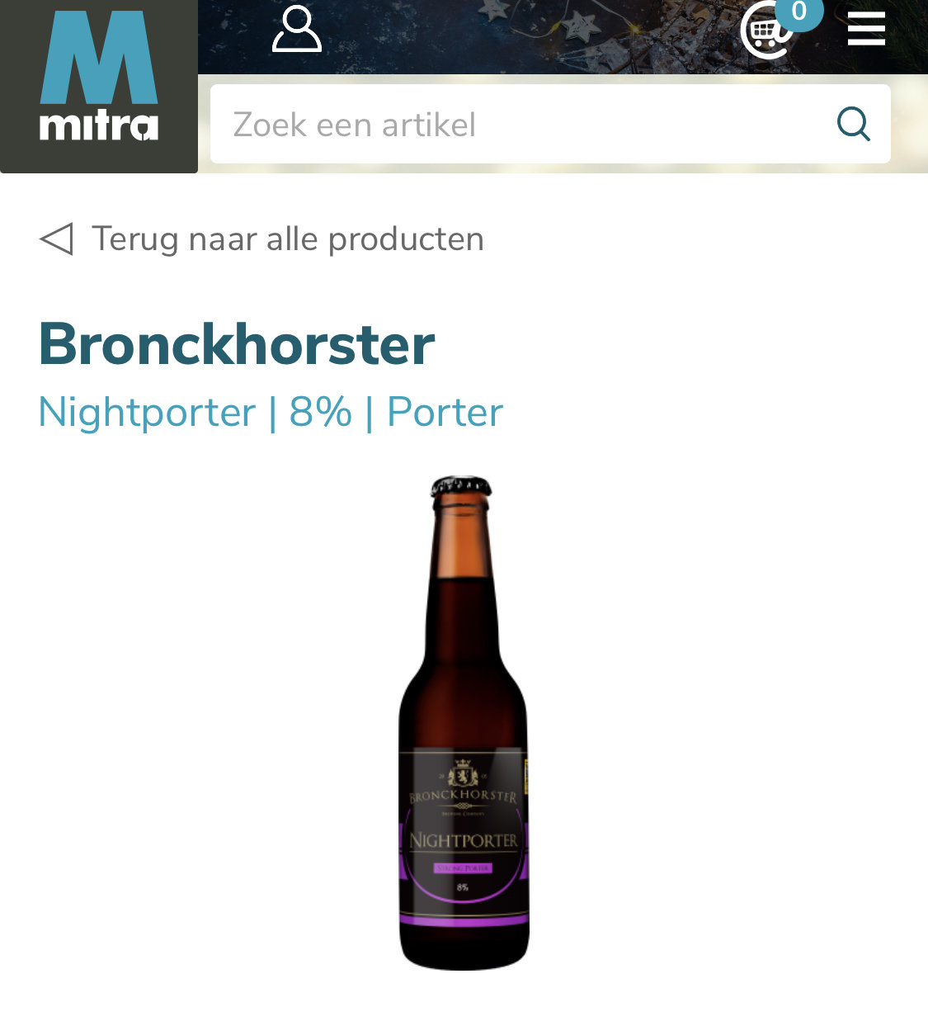Click the bottle cap of the product photo
Viewport: 928px width, 1021px height.
click(461, 486)
